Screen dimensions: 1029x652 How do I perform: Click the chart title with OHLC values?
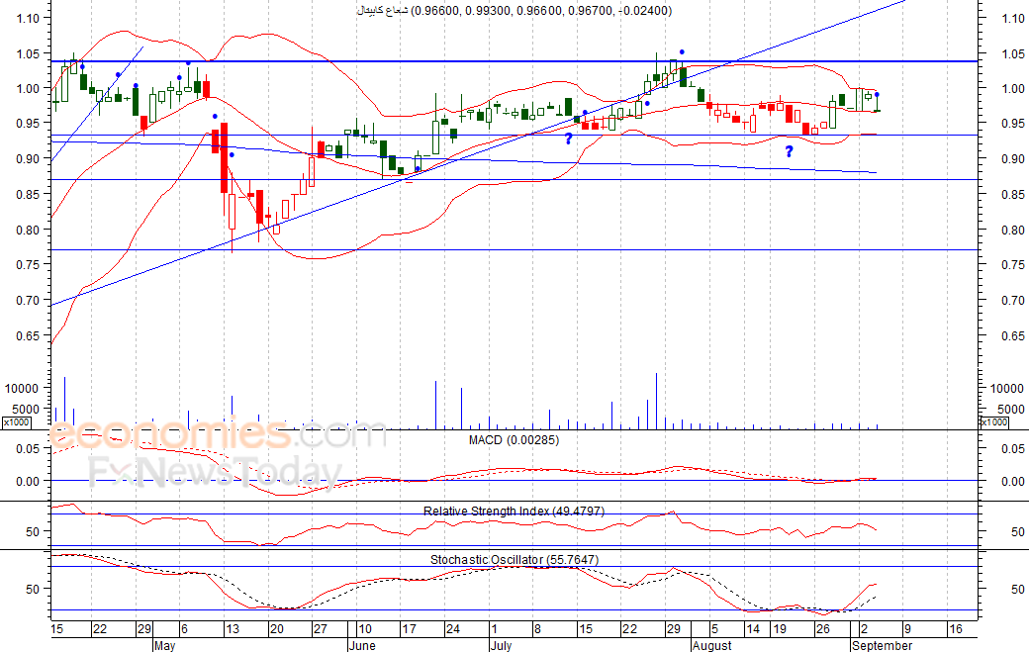(514, 11)
